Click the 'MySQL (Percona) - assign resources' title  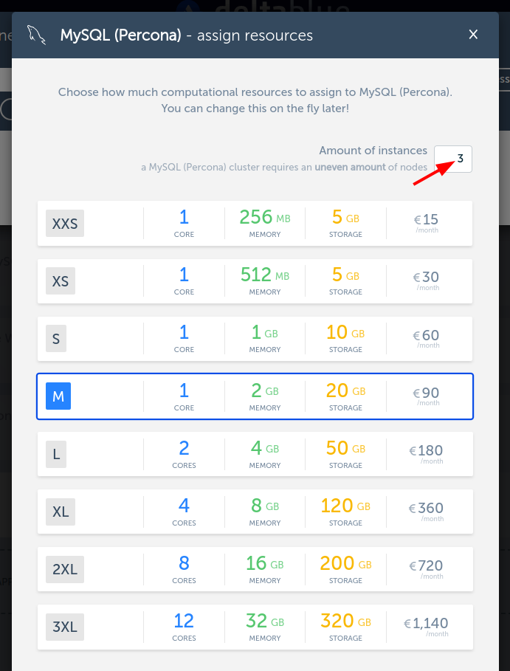coord(186,35)
